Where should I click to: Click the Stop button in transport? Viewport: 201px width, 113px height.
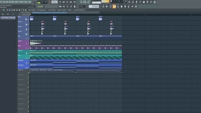point(46,2)
